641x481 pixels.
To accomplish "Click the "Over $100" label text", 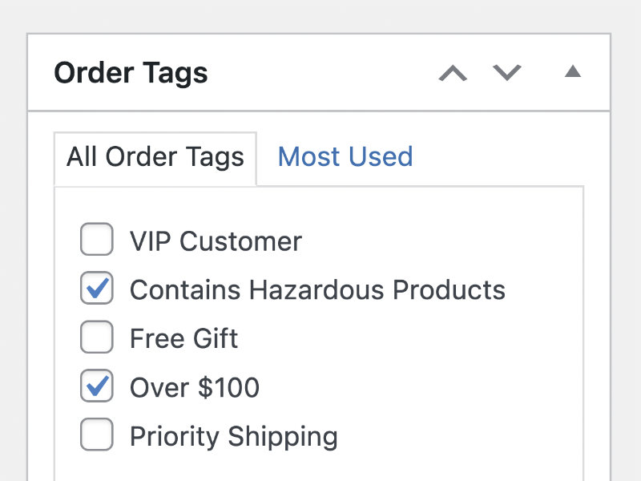I will tap(195, 388).
